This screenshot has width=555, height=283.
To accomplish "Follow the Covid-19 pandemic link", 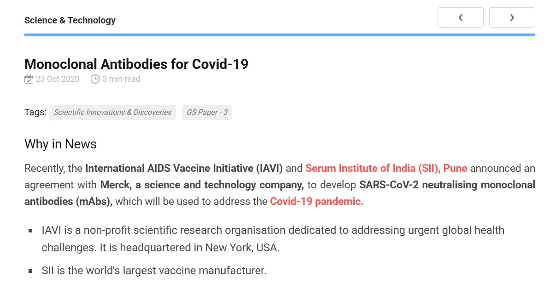I will tap(317, 201).
